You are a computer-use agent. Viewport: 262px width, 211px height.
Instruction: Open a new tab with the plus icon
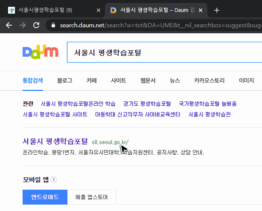217,10
